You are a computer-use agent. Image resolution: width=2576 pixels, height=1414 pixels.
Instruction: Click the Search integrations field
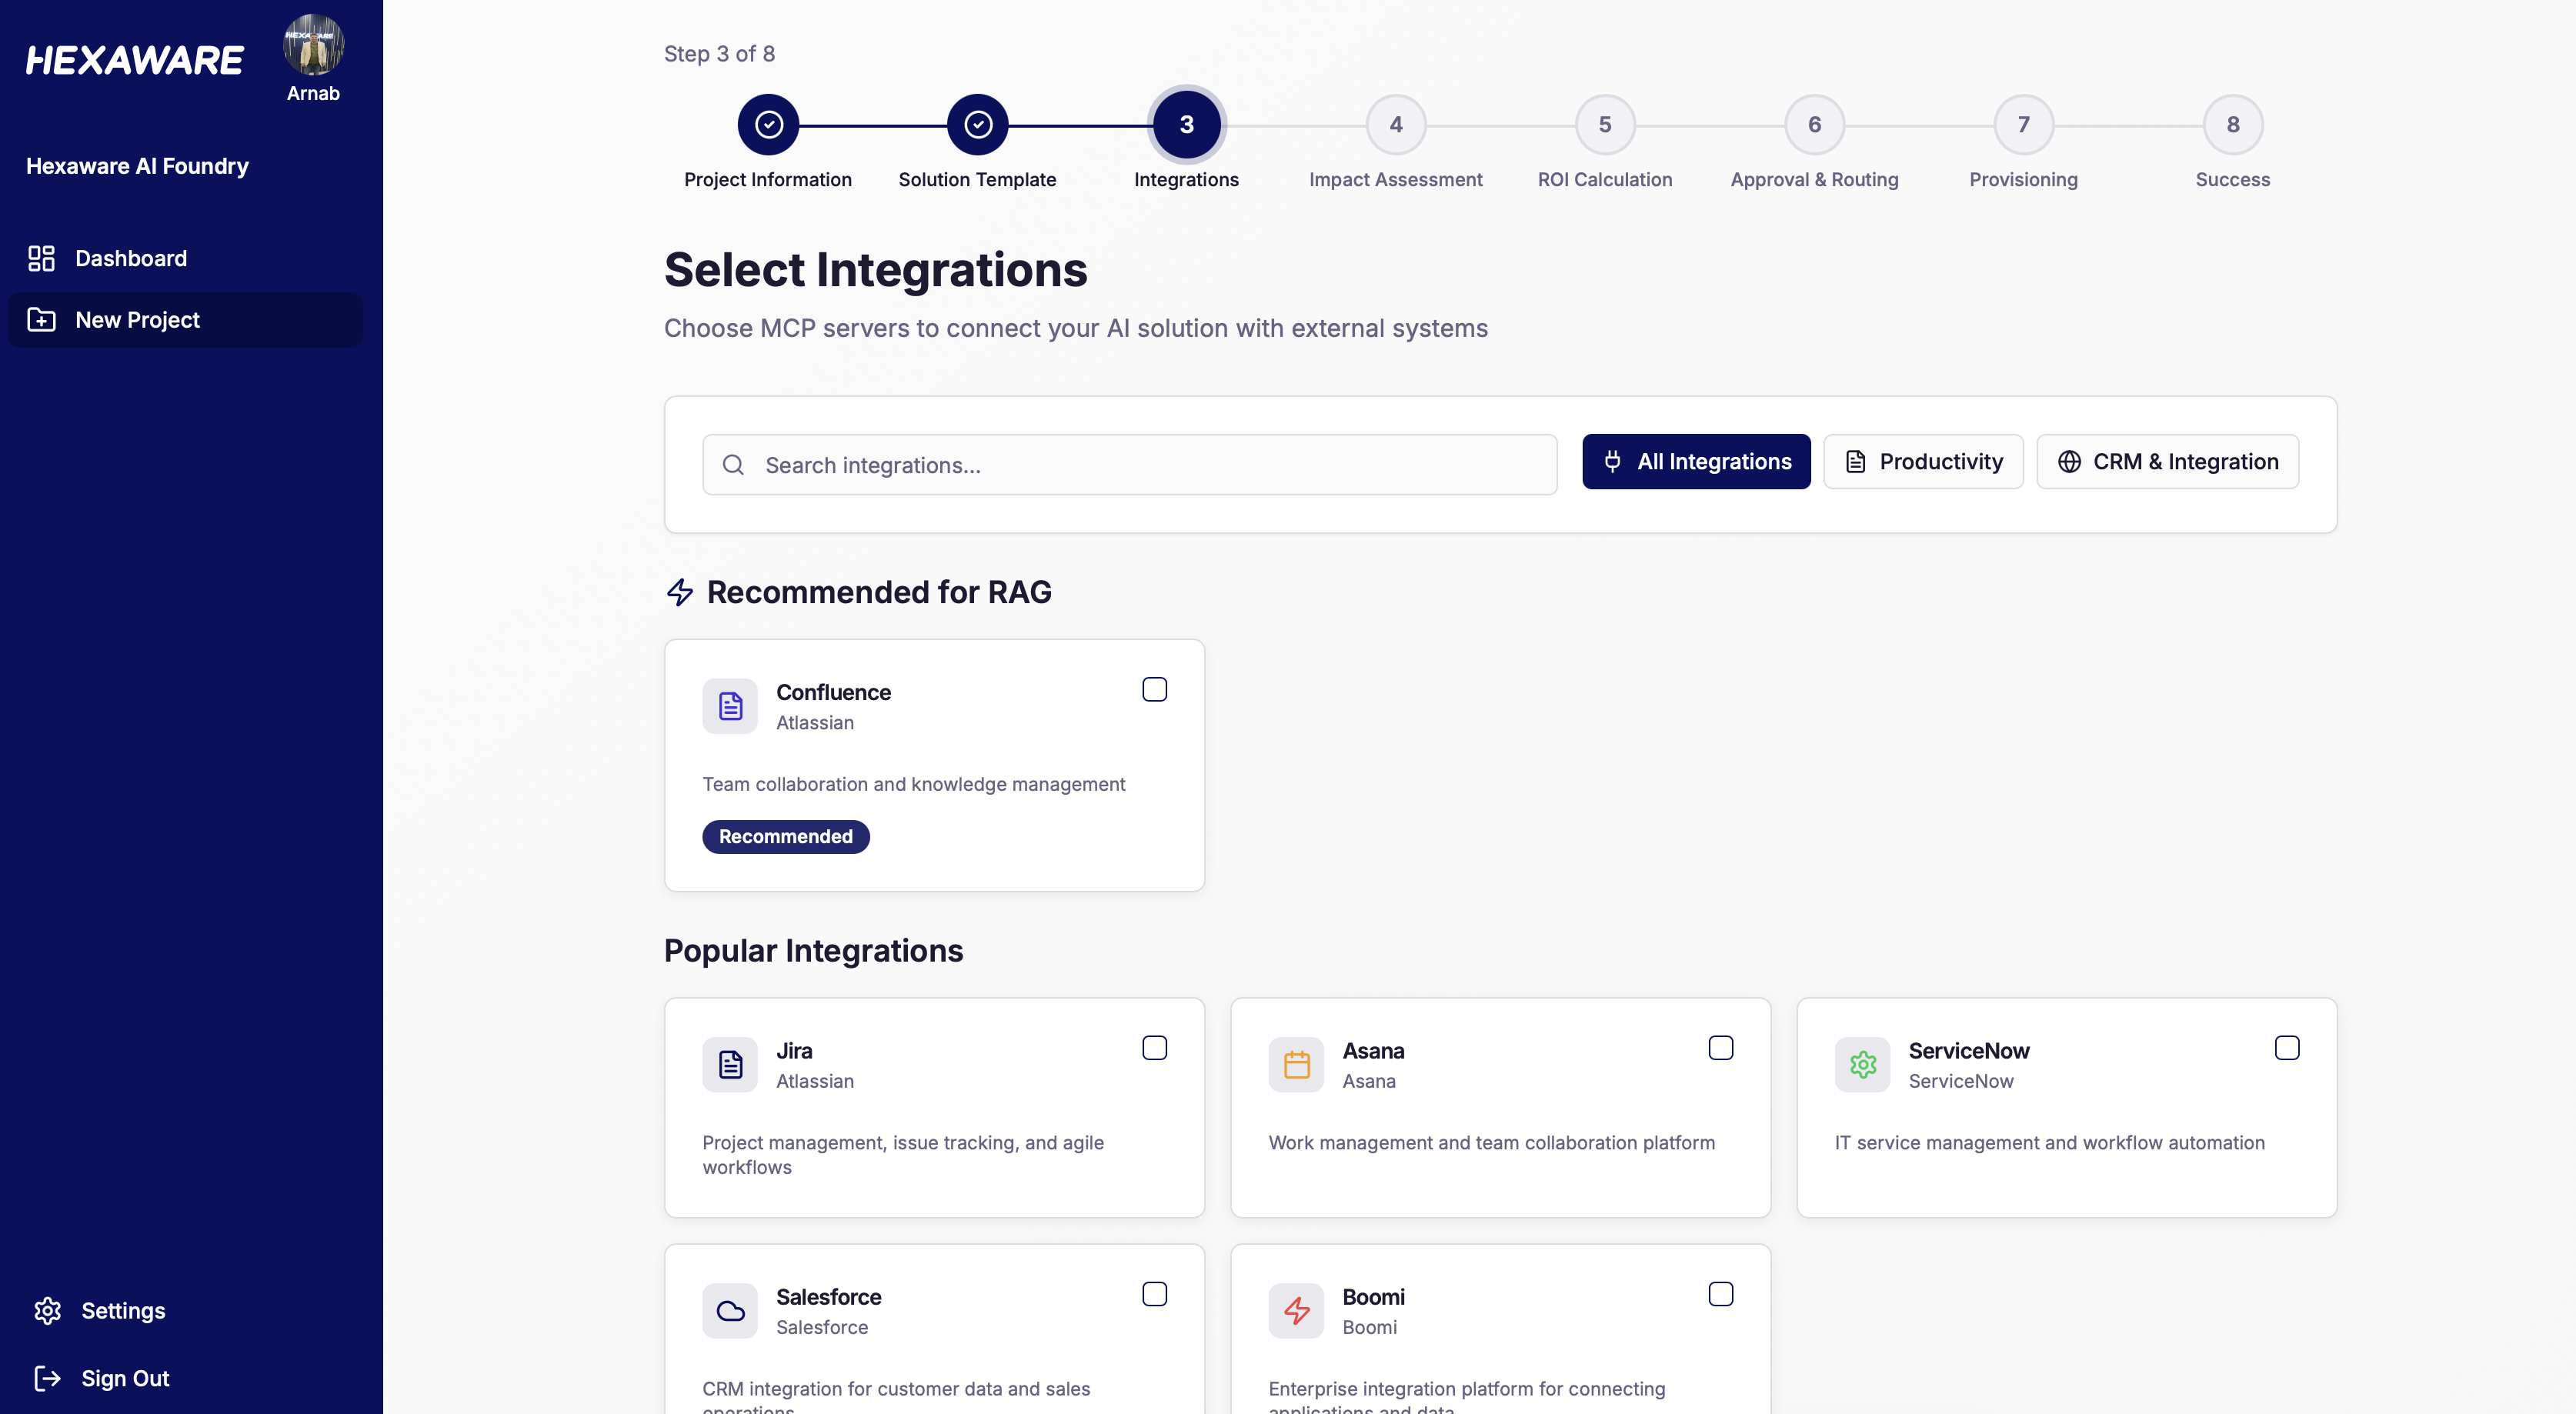(x=1128, y=464)
